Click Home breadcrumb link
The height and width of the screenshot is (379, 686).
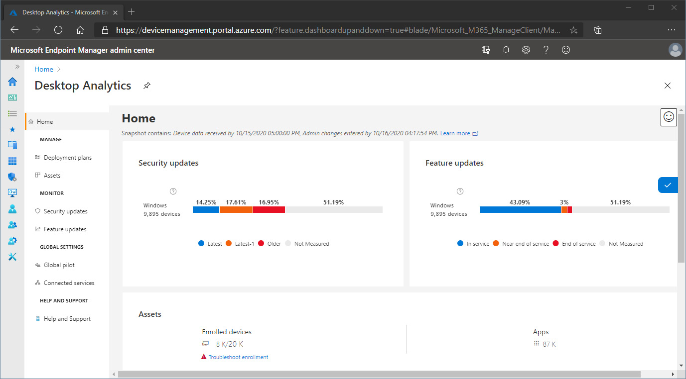point(44,69)
